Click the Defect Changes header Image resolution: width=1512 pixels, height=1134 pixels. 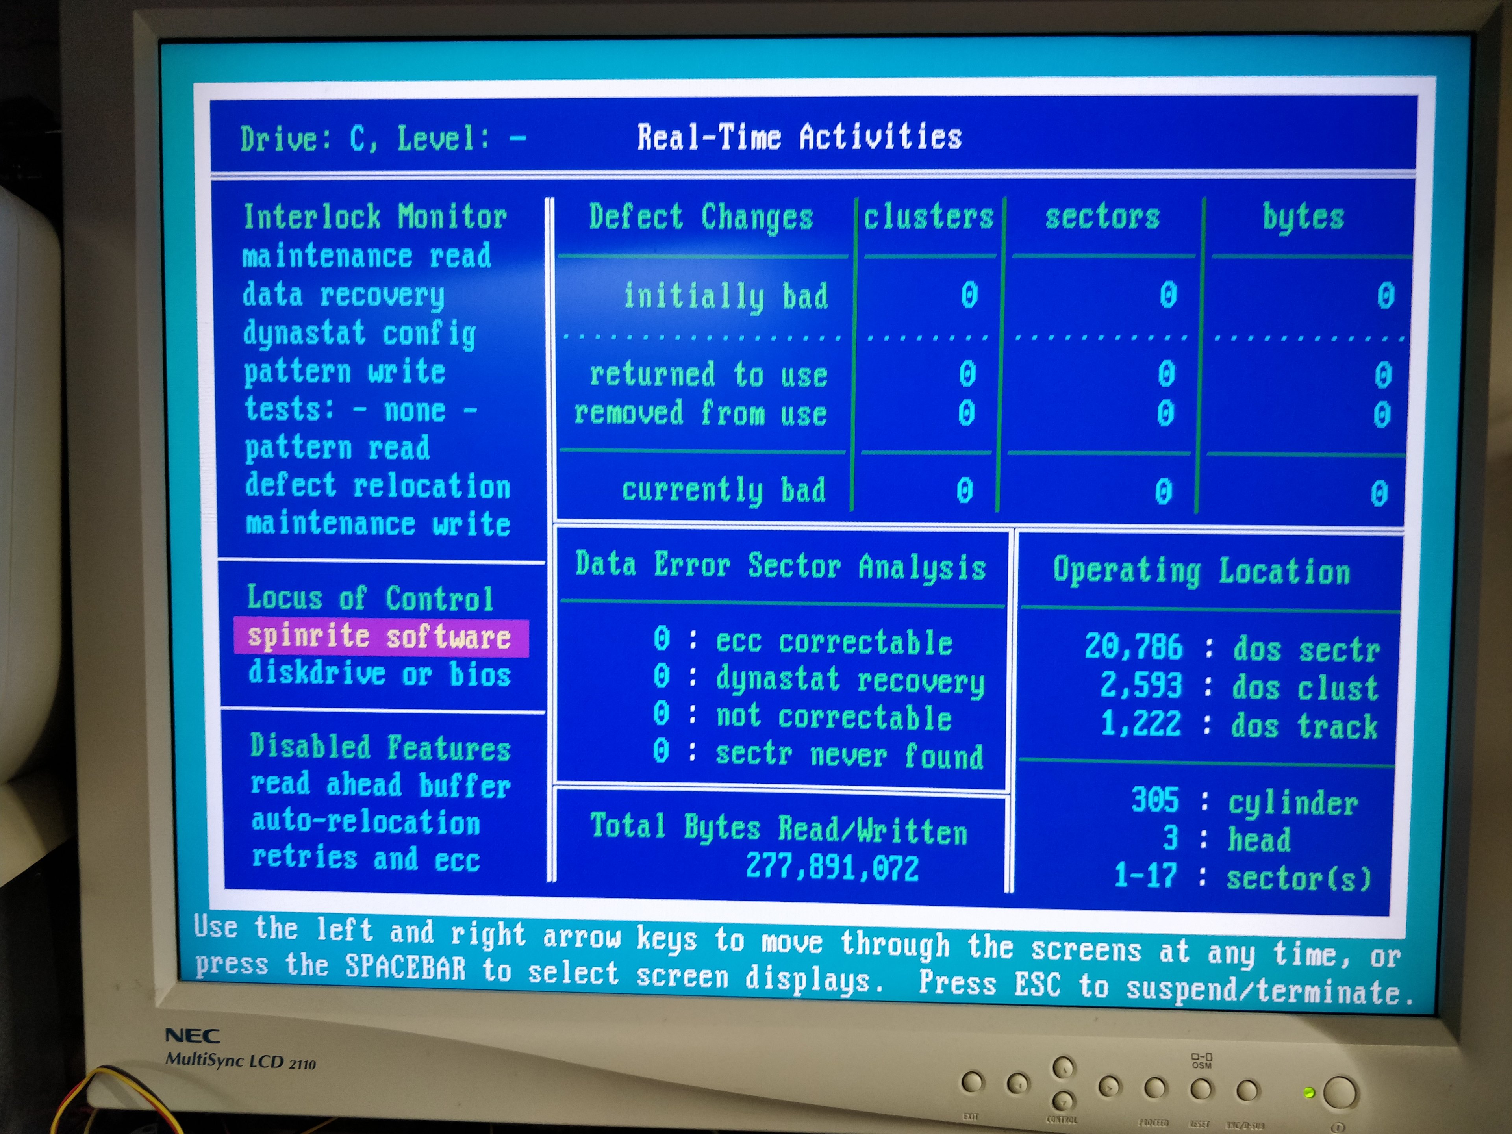(700, 217)
